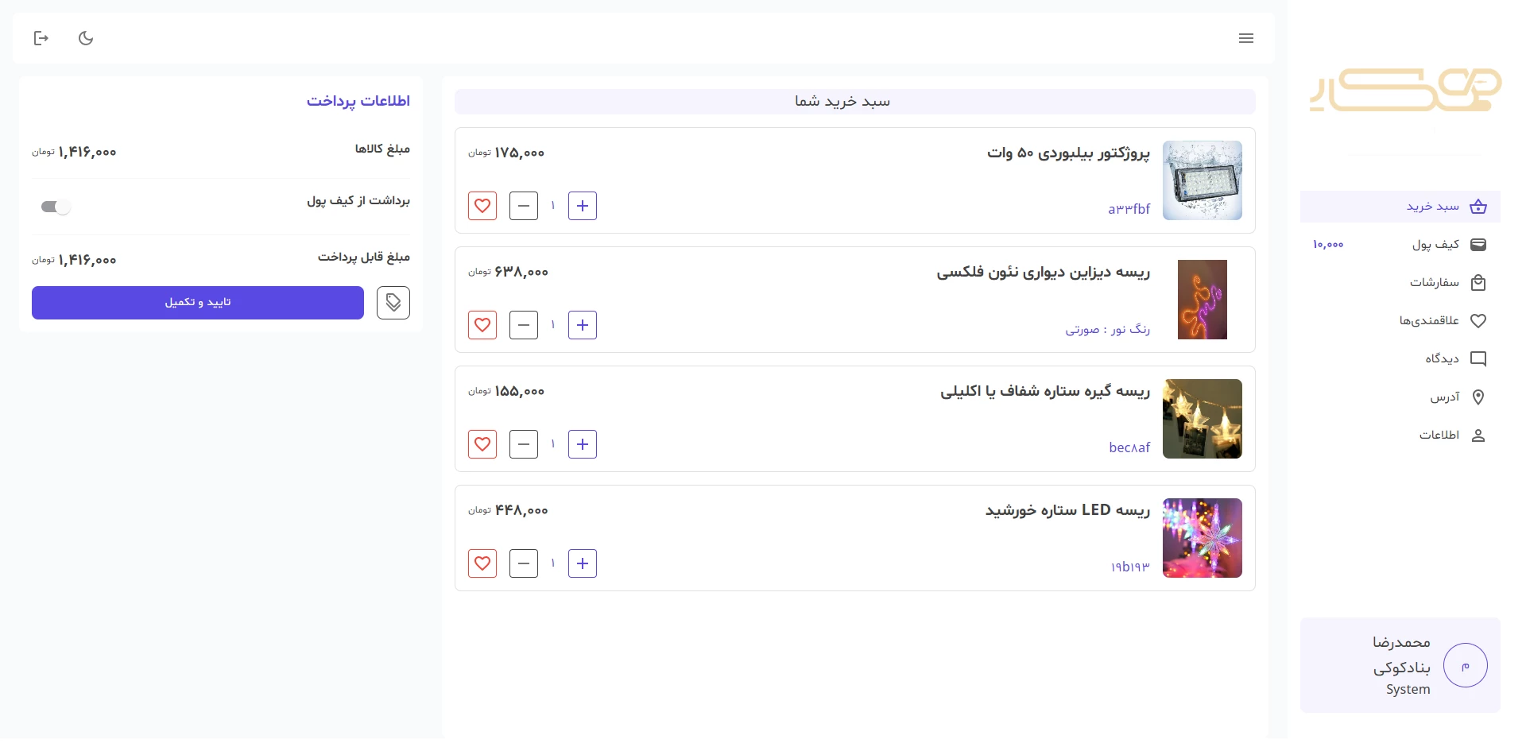
Task: Decrease quantity of ریسه دیزاین دیواری نئون
Action: [x=524, y=325]
